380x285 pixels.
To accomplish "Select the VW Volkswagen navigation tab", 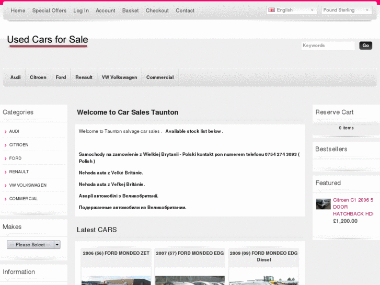I will tap(119, 77).
